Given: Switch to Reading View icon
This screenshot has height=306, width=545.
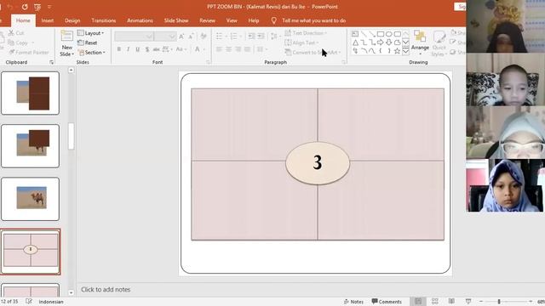Looking at the screenshot, I should coord(451,302).
